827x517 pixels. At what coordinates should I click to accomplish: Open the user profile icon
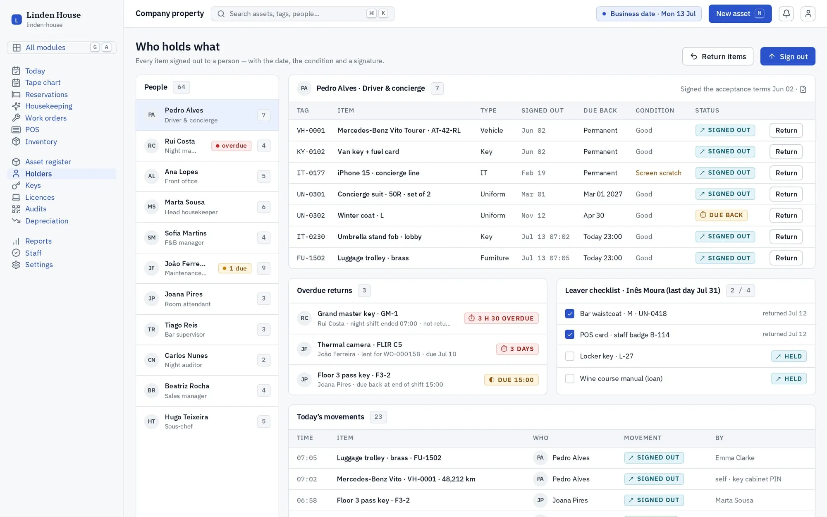click(x=808, y=14)
